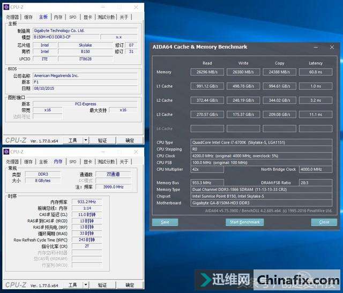Screen dimensions: 343x293
Task: Click the Memory Write value 26380 MB/s
Action: coord(243,72)
